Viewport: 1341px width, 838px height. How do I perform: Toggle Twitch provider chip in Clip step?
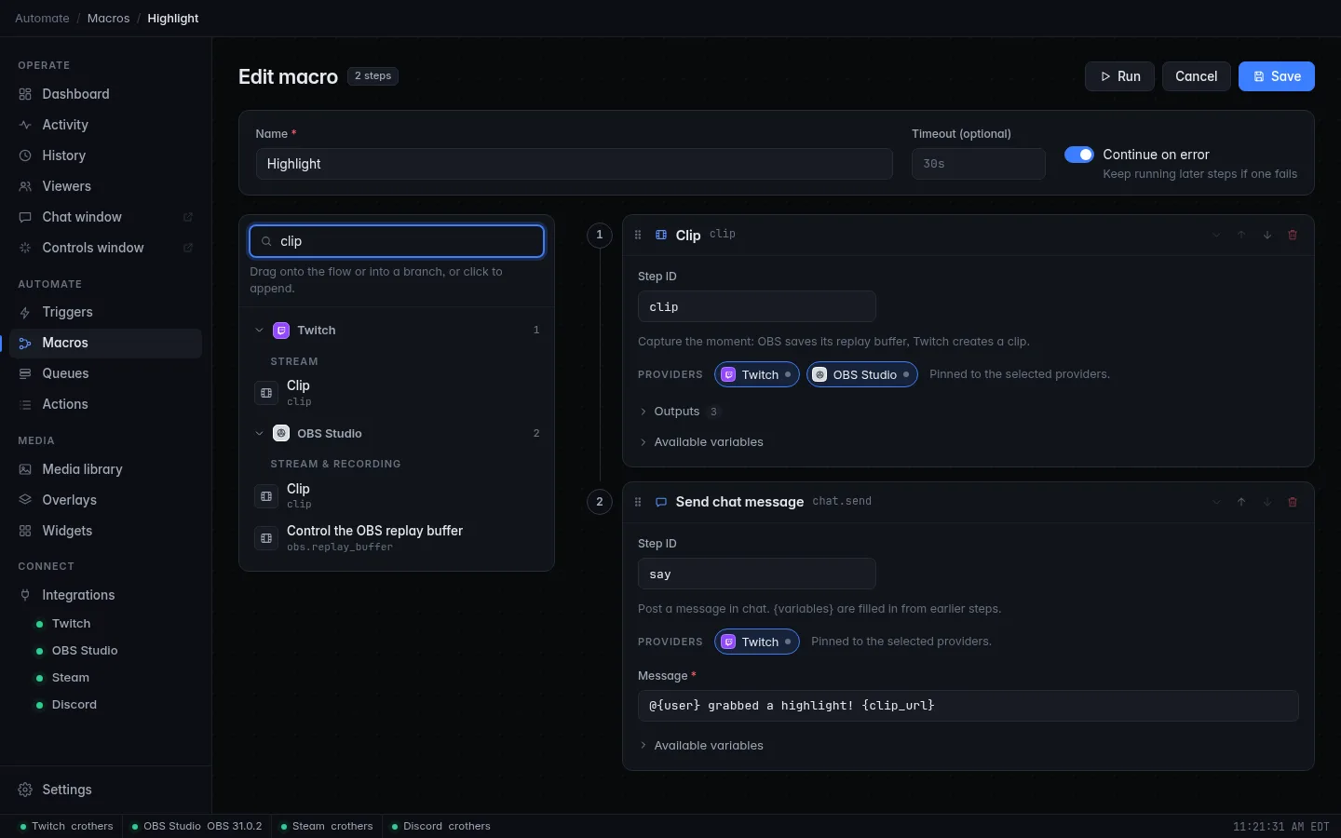click(757, 374)
